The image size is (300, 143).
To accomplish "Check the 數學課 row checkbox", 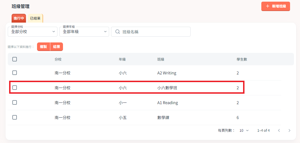I will point(15,117).
